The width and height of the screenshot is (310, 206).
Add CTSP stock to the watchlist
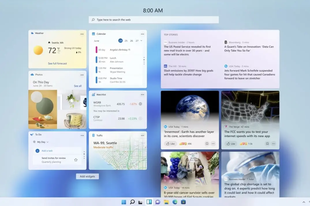[140, 119]
